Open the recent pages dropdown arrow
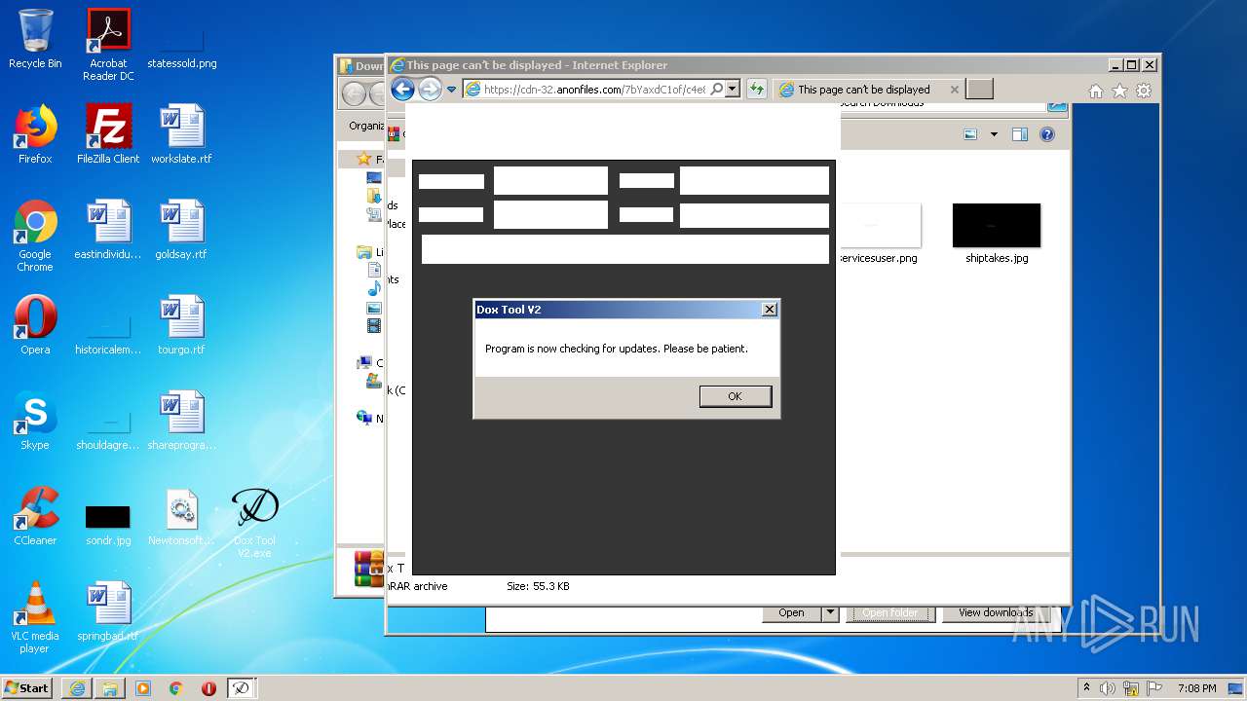Image resolution: width=1247 pixels, height=701 pixels. click(451, 90)
